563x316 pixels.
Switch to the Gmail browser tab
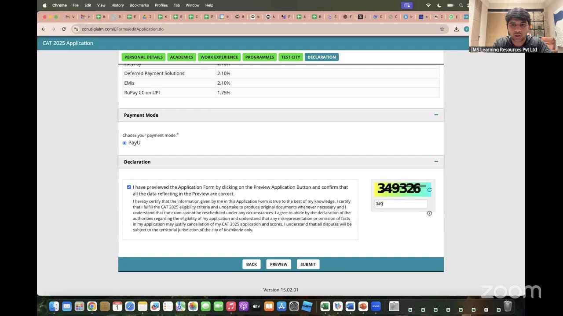click(x=69, y=17)
